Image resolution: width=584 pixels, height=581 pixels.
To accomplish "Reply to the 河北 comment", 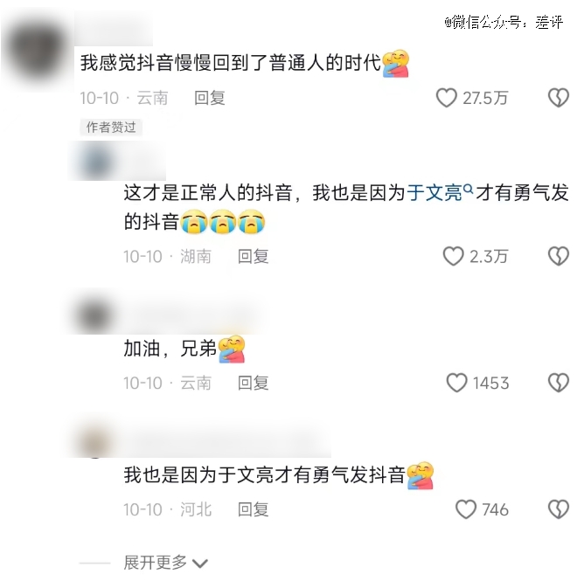I will click(x=254, y=510).
